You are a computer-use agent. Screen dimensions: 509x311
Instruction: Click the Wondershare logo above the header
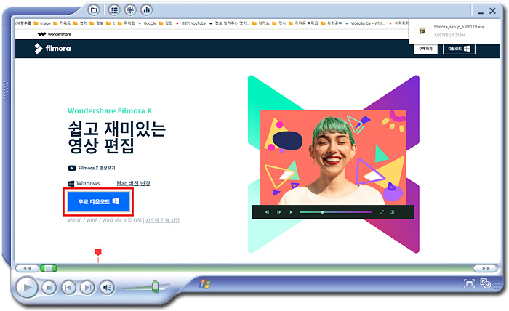point(55,34)
